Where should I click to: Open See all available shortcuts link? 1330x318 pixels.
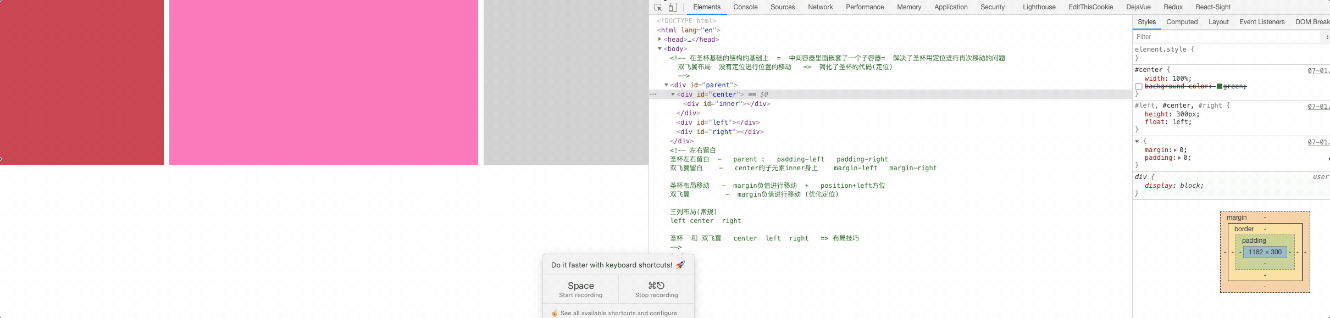point(618,313)
